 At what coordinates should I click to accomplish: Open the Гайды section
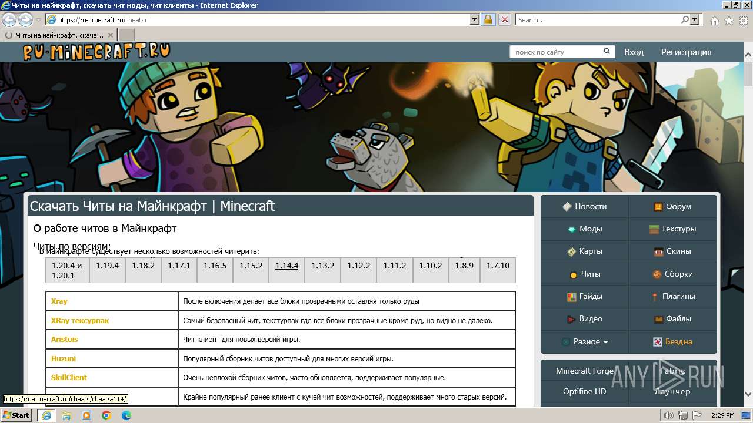pos(584,296)
